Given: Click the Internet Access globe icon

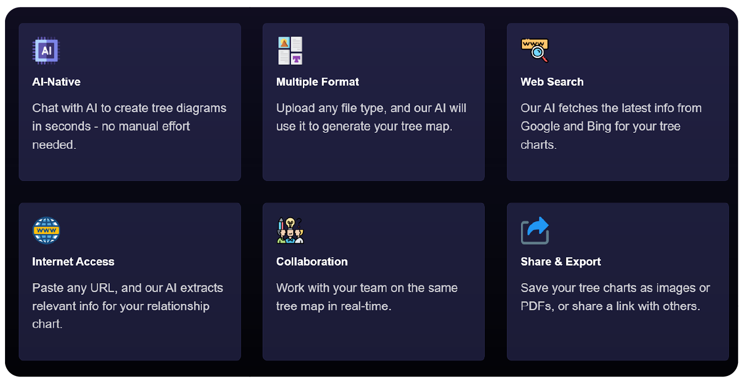Looking at the screenshot, I should pyautogui.click(x=46, y=231).
